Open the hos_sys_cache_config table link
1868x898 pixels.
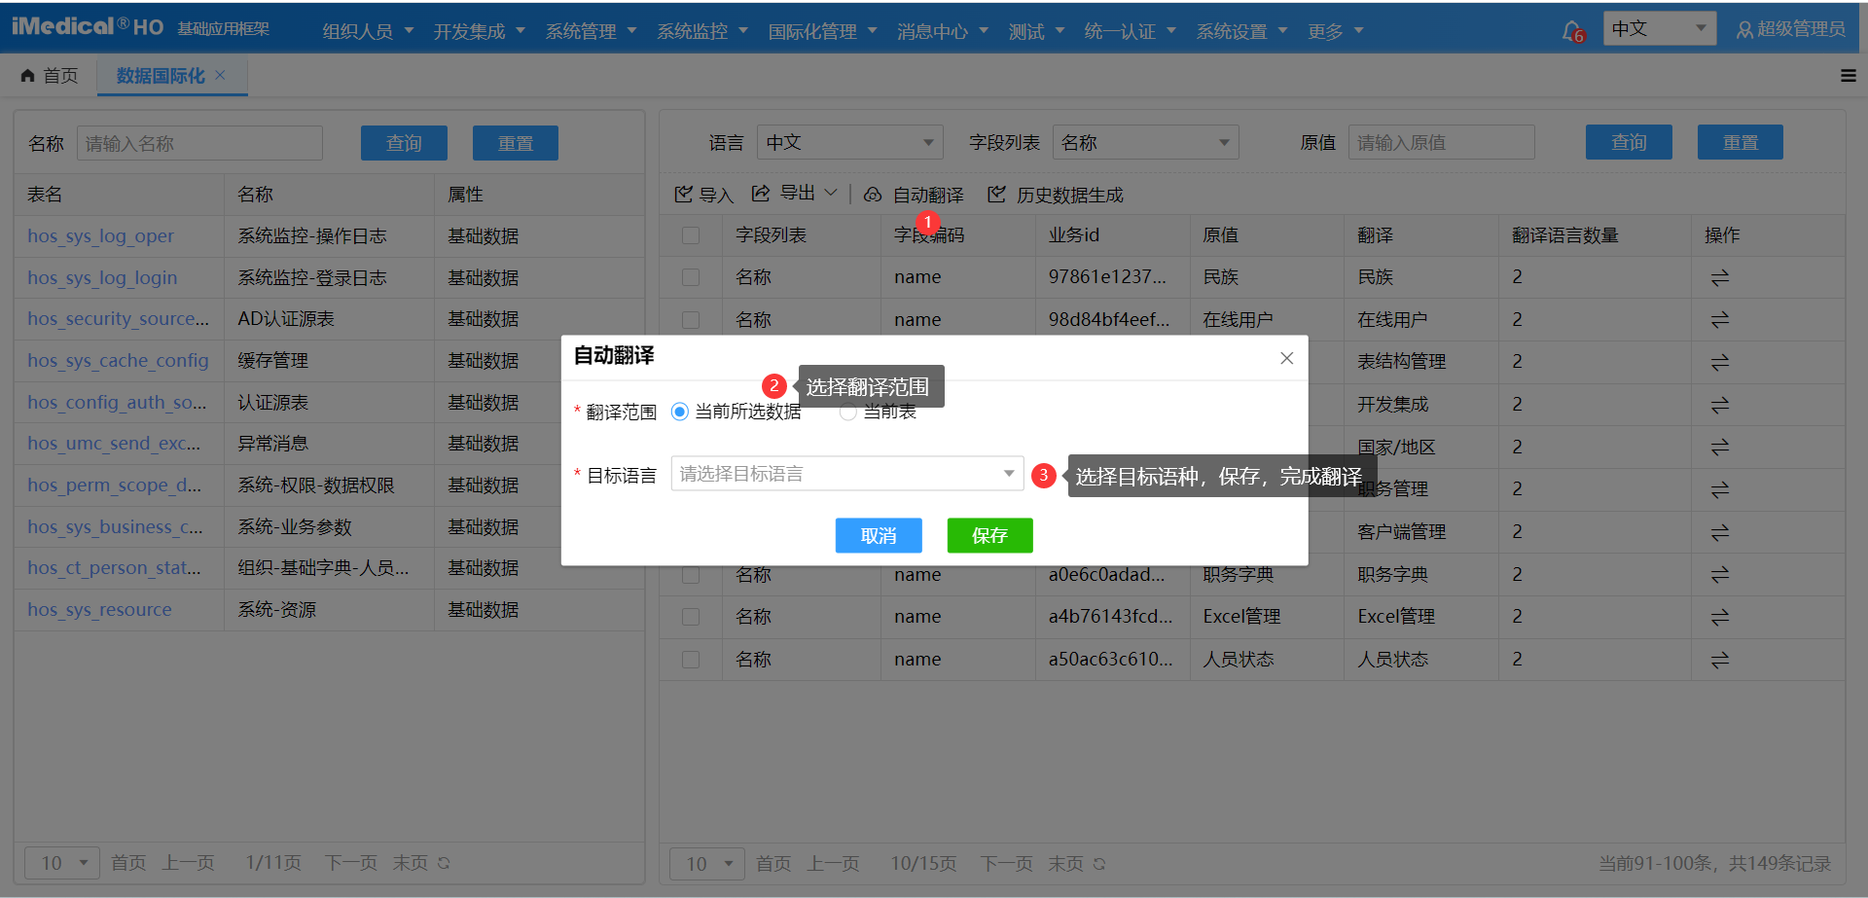[x=118, y=360]
